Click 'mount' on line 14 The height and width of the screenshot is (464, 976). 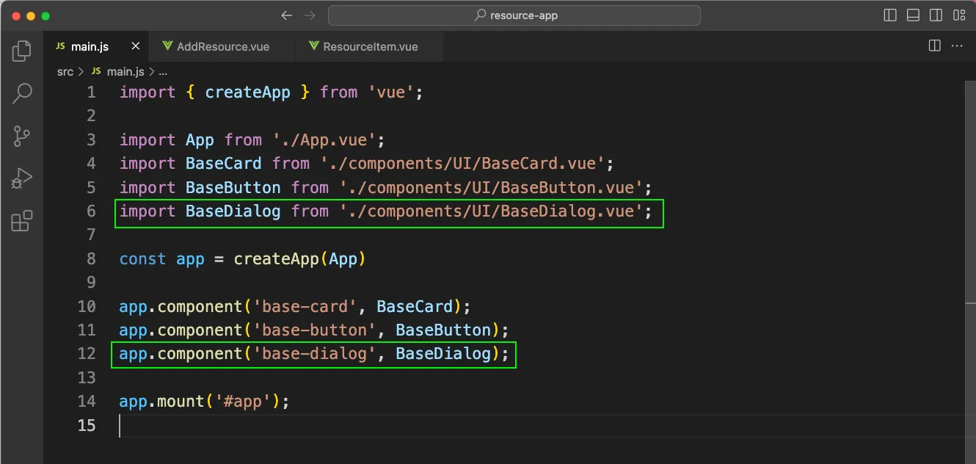point(181,402)
